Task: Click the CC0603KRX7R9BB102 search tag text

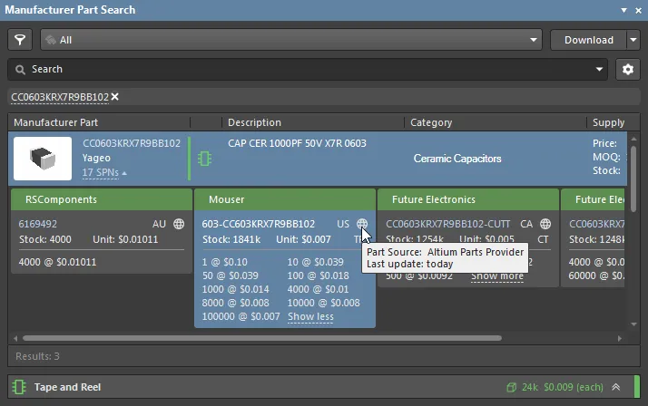Action: click(60, 97)
